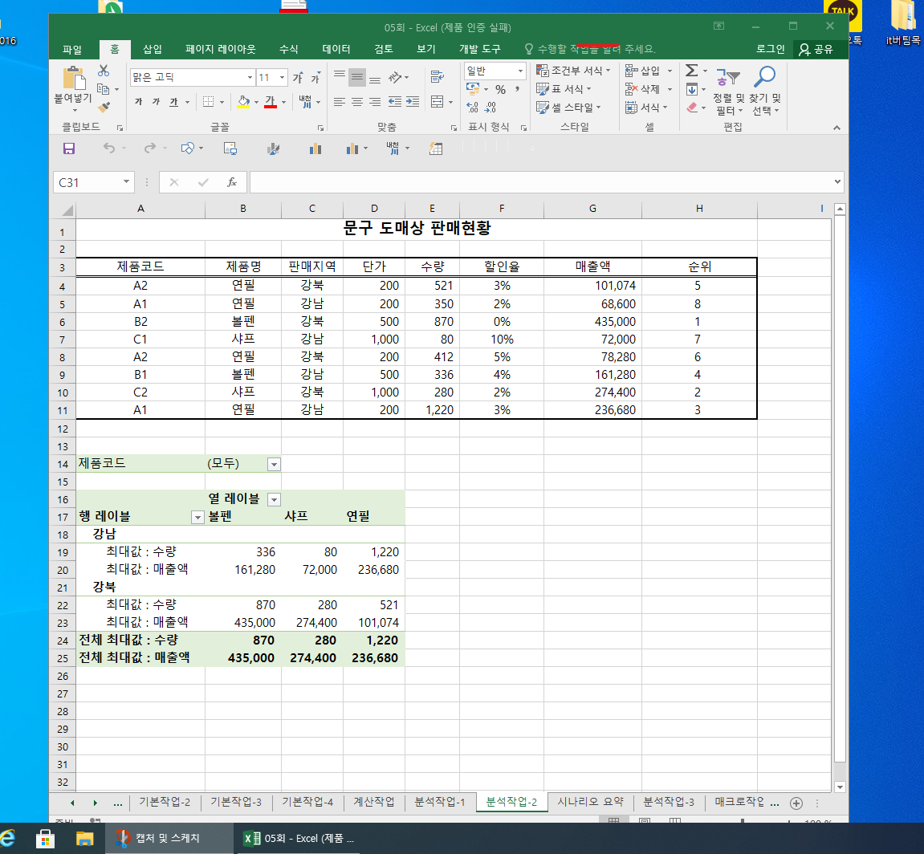Open the font name dropdown
Image resolution: width=924 pixels, height=854 pixels.
250,77
